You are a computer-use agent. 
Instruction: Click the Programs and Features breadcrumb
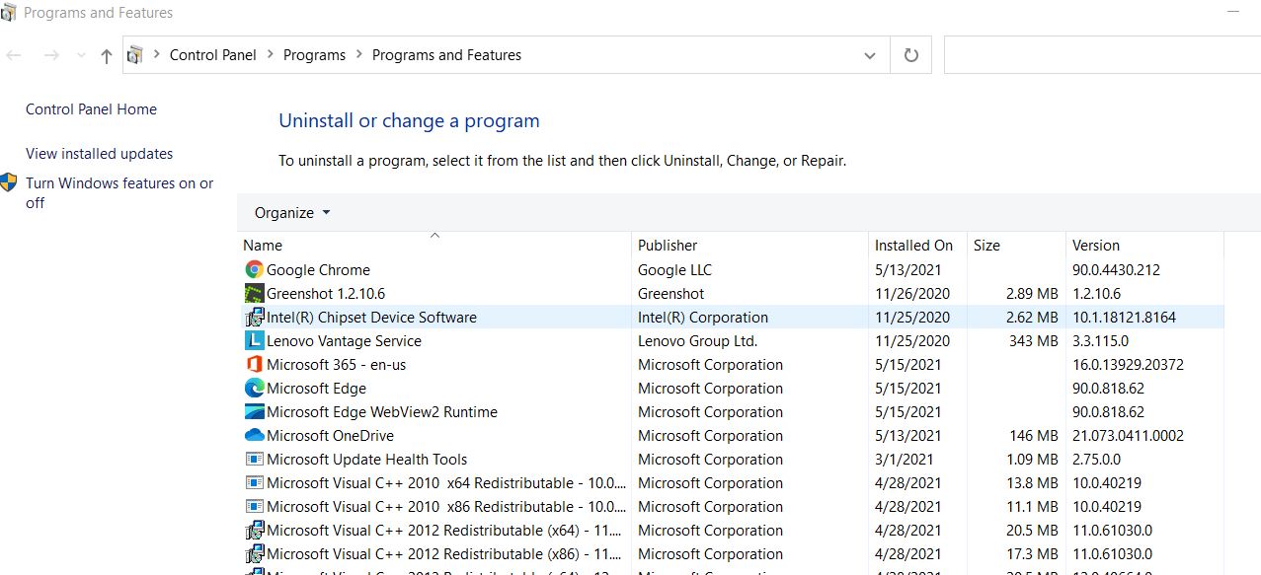446,55
